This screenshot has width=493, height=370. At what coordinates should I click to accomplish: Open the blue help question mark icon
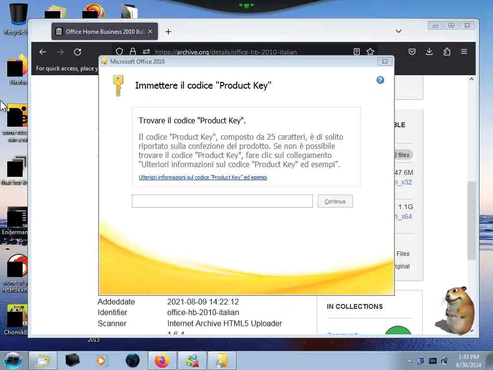tap(380, 80)
